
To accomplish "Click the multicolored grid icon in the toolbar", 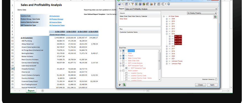I will coord(144,4).
